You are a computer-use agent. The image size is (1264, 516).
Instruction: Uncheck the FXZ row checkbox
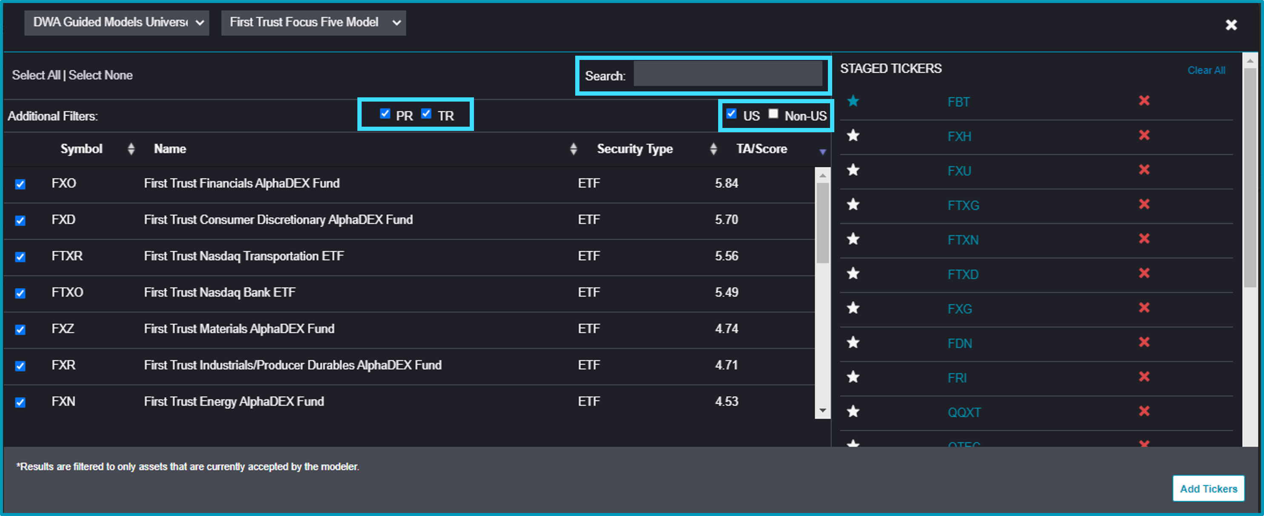tap(20, 329)
